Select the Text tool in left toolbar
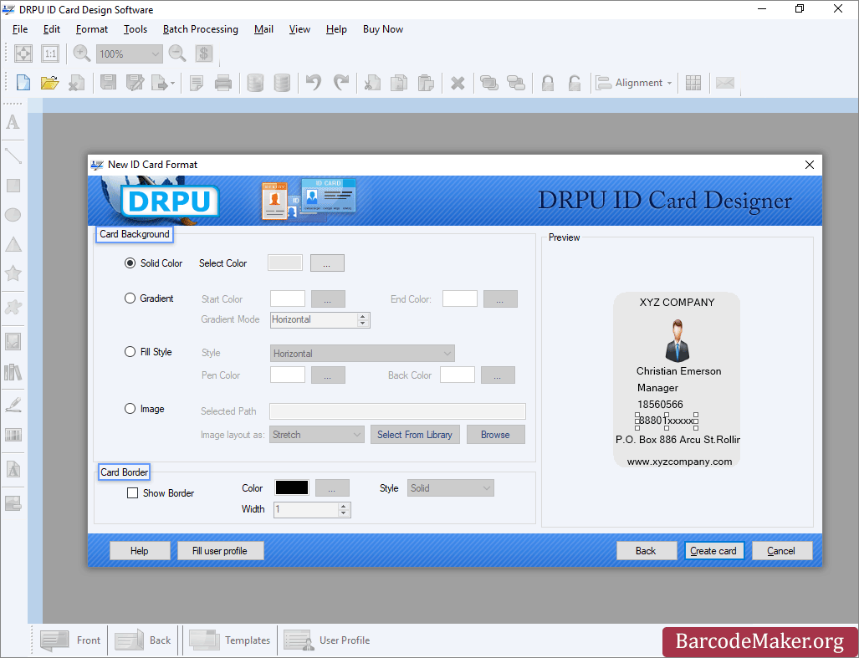 [13, 122]
